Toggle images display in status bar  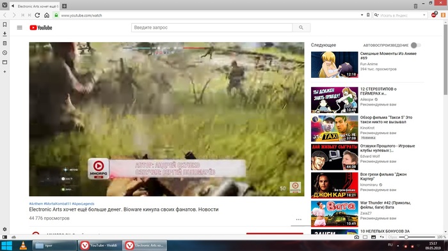pyautogui.click(x=373, y=237)
